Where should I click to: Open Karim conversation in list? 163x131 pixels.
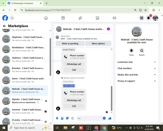click(24, 80)
